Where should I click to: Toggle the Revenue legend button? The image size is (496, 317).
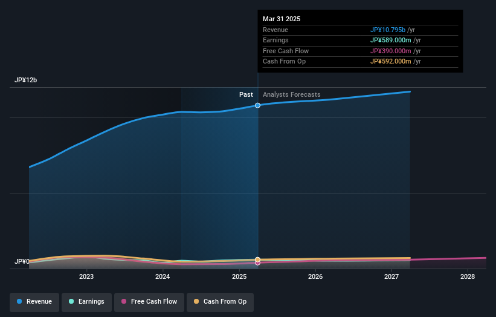tap(34, 302)
